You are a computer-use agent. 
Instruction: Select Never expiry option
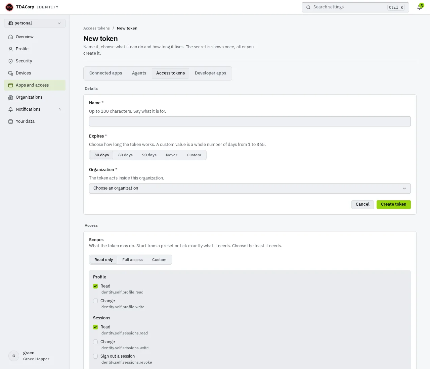(x=171, y=155)
